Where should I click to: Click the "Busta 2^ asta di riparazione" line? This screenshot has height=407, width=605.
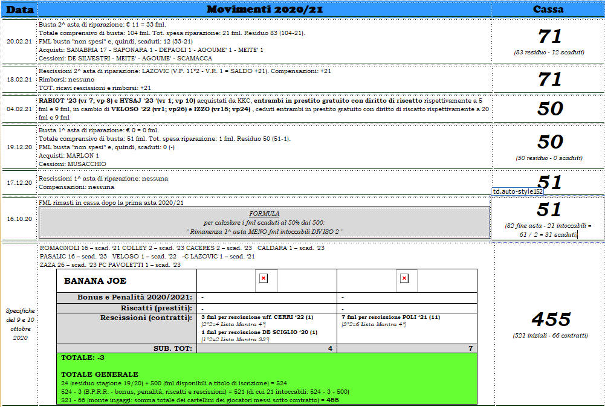(x=102, y=24)
